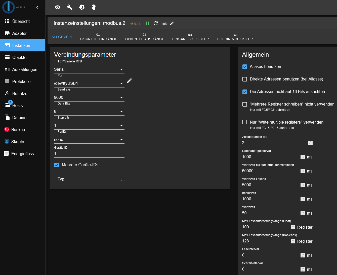
Task: Click the head-shaped expert mode icon
Action: coord(94,7)
